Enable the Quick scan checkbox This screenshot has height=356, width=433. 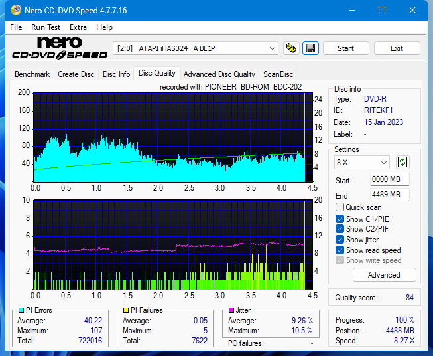(340, 207)
